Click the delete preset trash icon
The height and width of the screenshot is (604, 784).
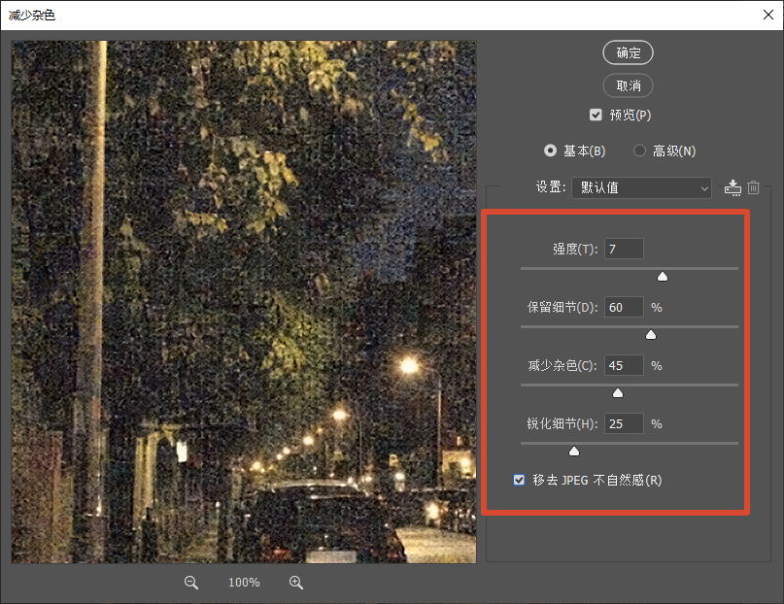click(x=754, y=187)
